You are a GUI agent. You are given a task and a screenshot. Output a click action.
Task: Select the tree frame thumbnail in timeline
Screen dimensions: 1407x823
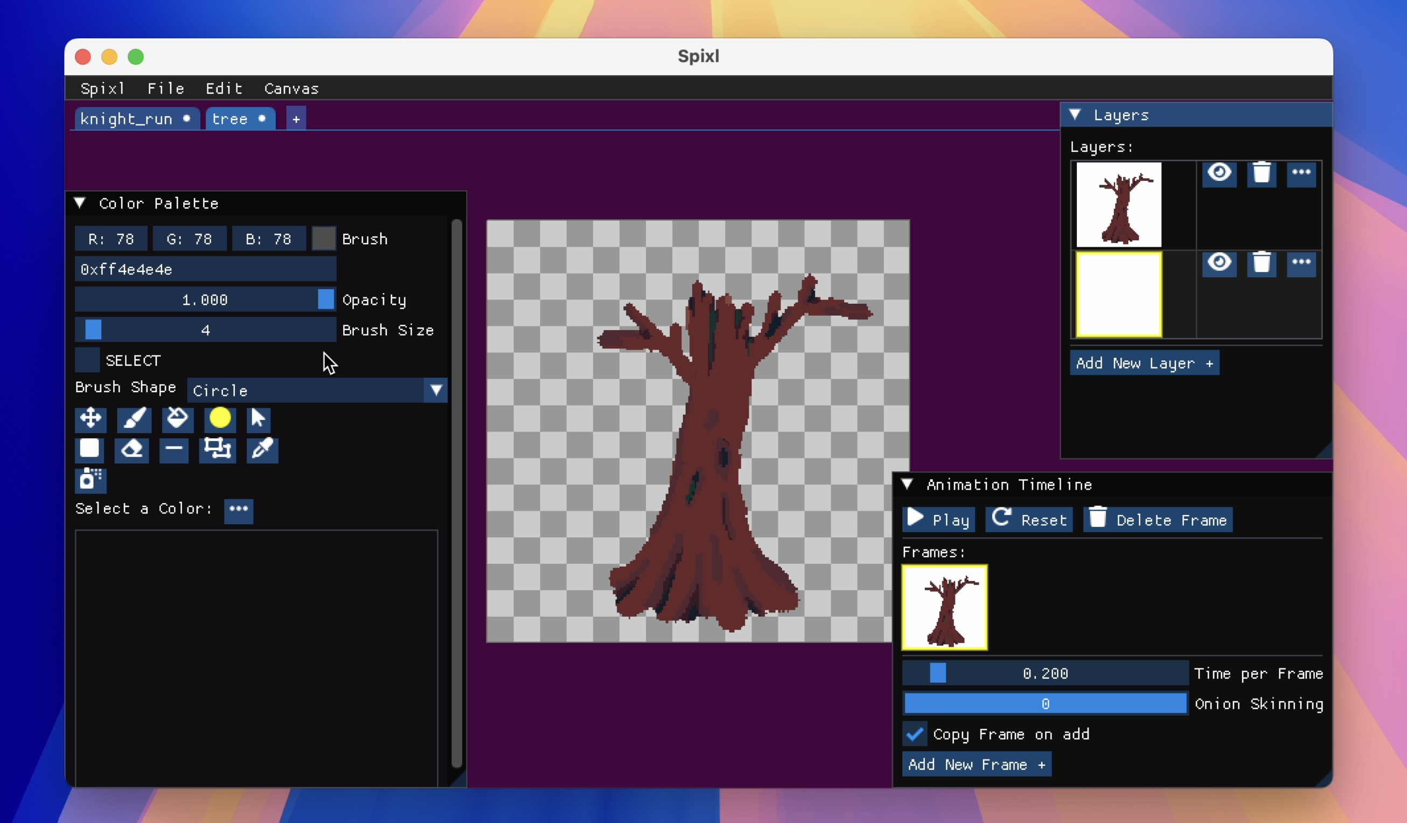point(944,608)
